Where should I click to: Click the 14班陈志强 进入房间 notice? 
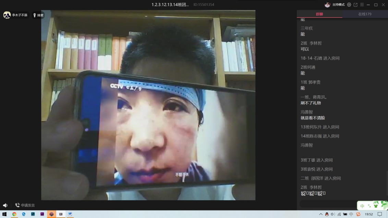click(320, 136)
